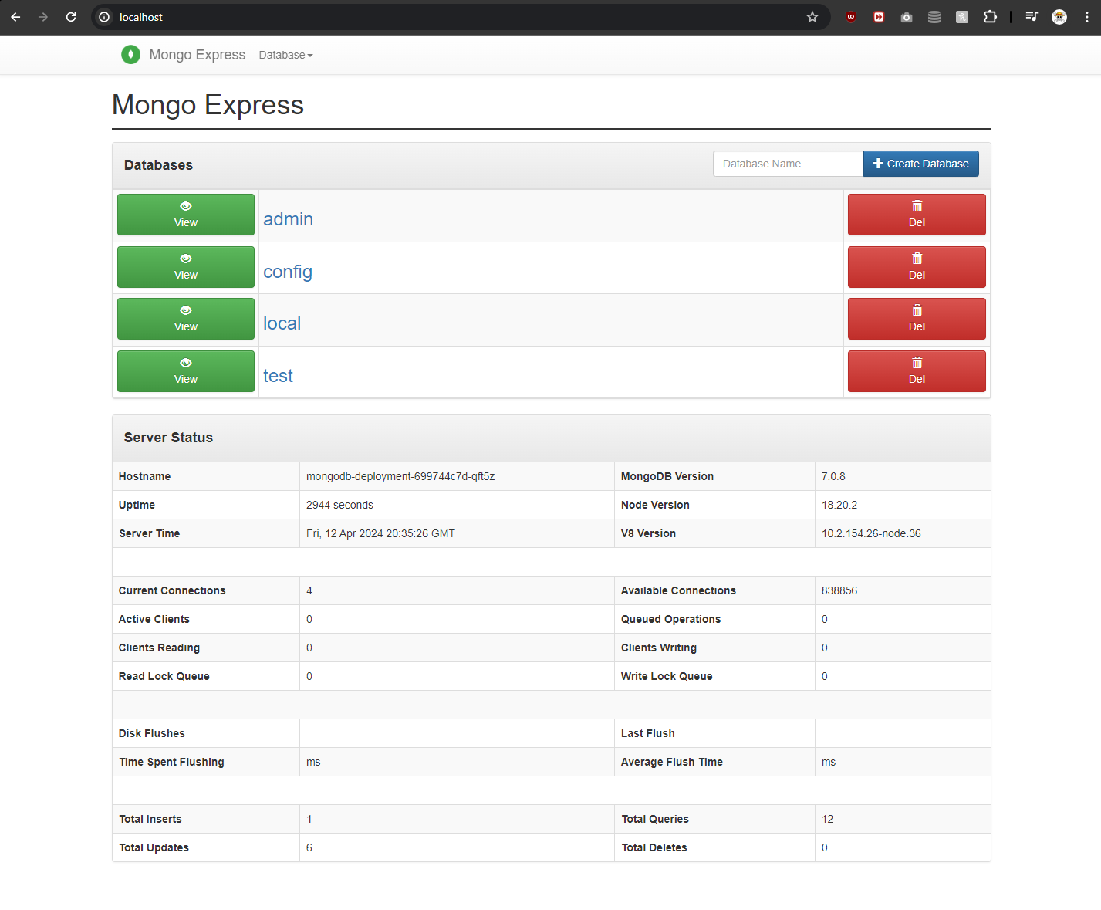Click the Total Inserts label
This screenshot has height=910, width=1101.
[x=150, y=819]
